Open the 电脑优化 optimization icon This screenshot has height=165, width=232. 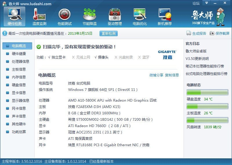tap(140, 16)
